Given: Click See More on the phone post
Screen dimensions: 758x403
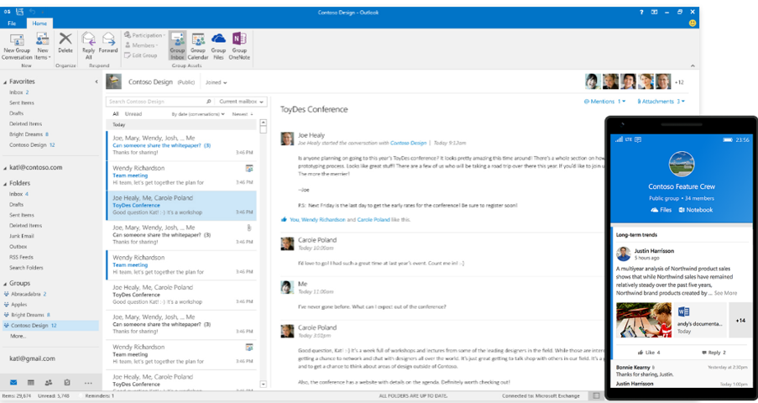Looking at the screenshot, I should click(x=725, y=293).
